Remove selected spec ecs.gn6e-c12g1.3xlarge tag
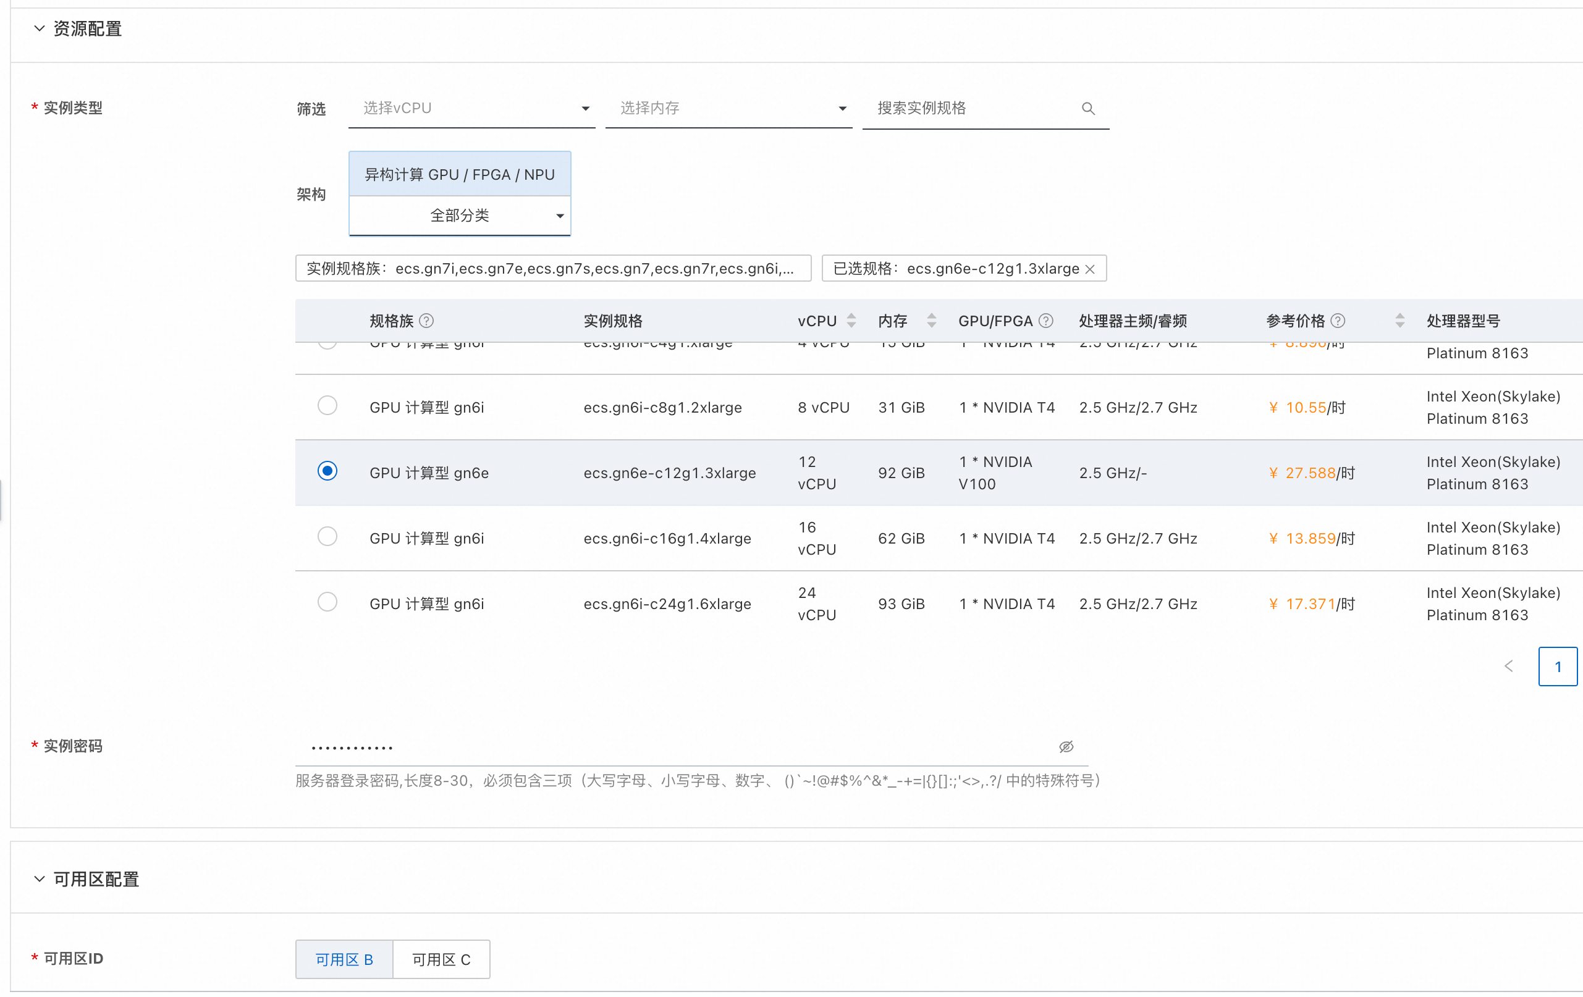 click(1091, 269)
